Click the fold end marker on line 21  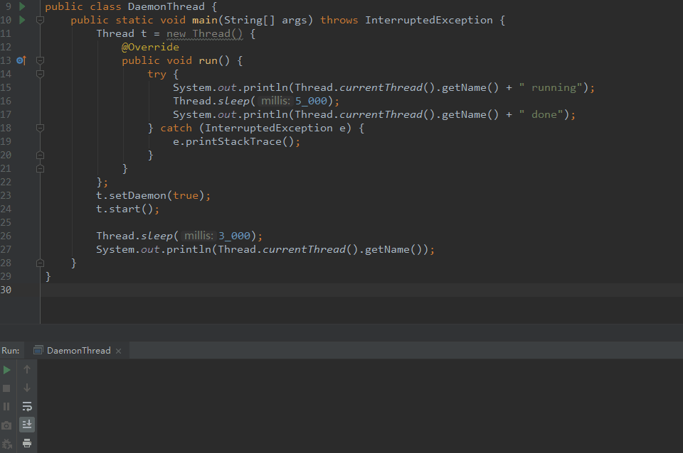coord(40,168)
